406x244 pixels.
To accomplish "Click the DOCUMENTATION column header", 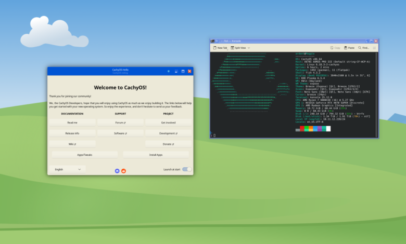I will 72,114.
